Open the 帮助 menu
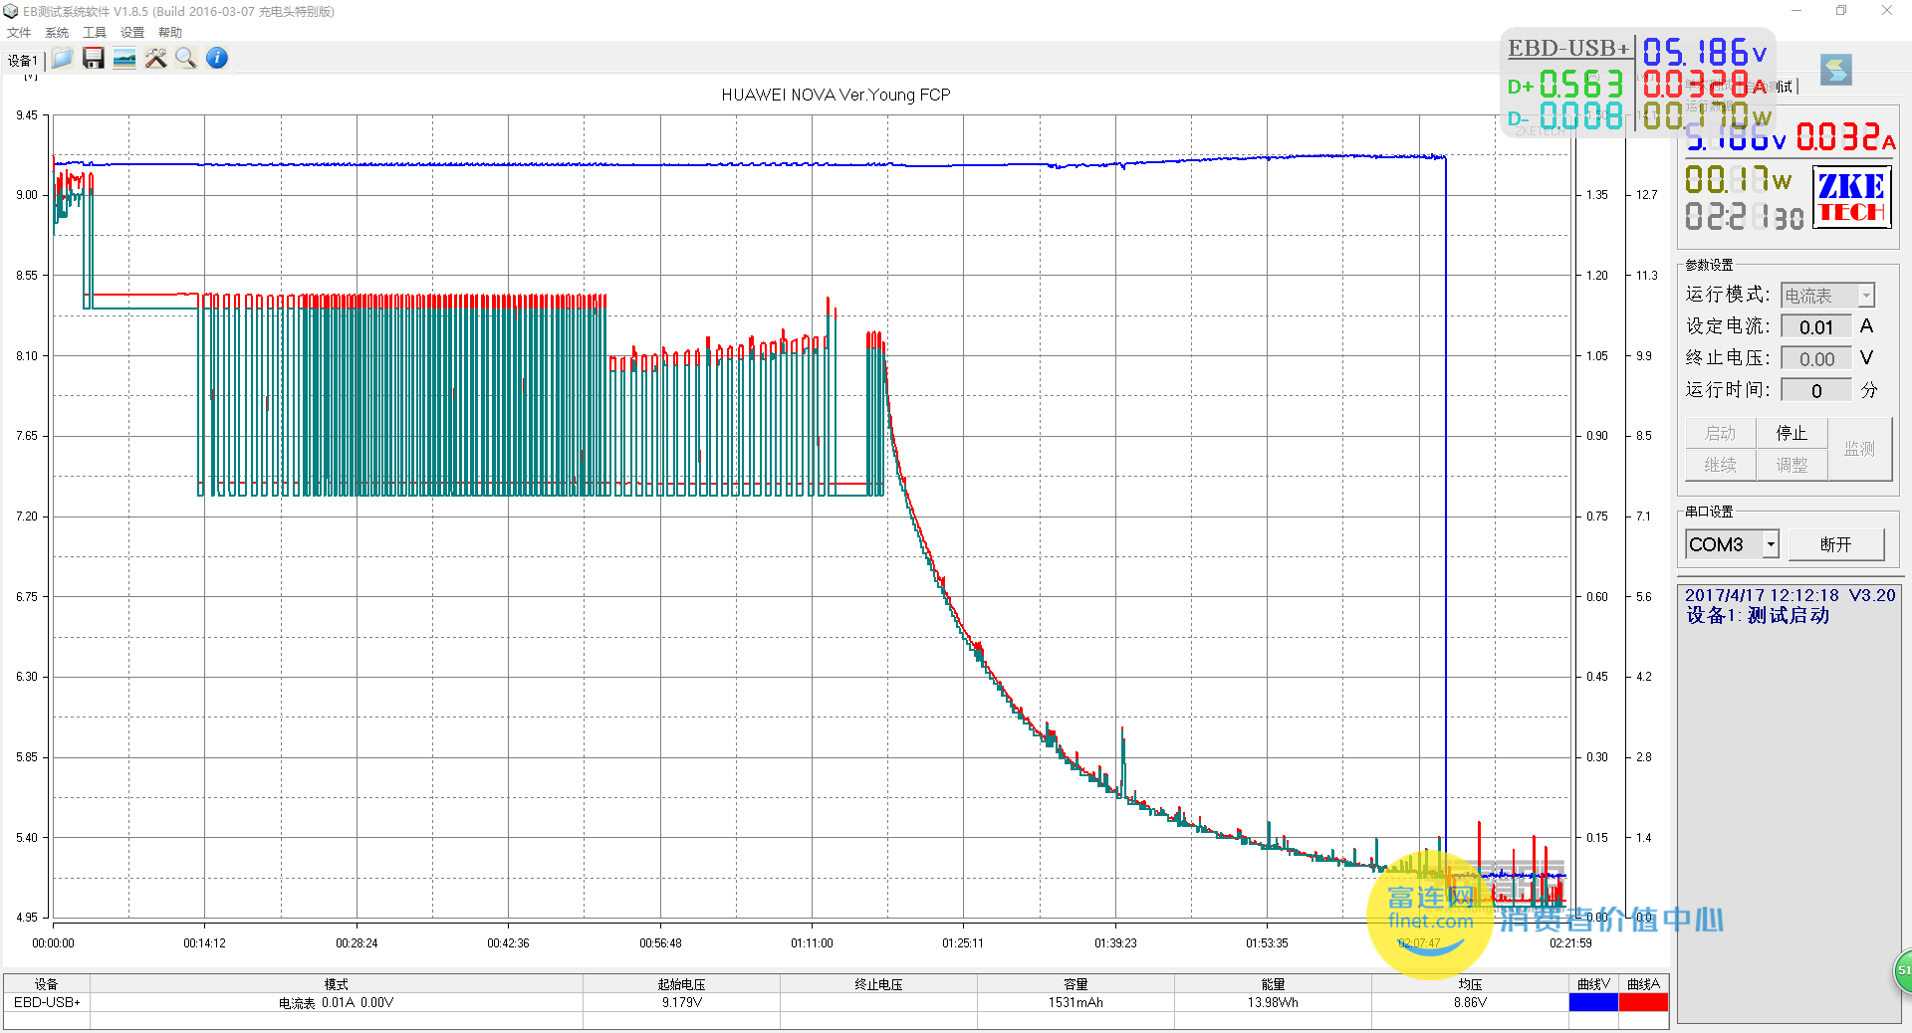1912x1033 pixels. coord(170,33)
